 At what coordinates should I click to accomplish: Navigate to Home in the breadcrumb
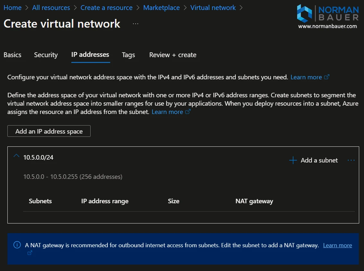pyautogui.click(x=13, y=8)
